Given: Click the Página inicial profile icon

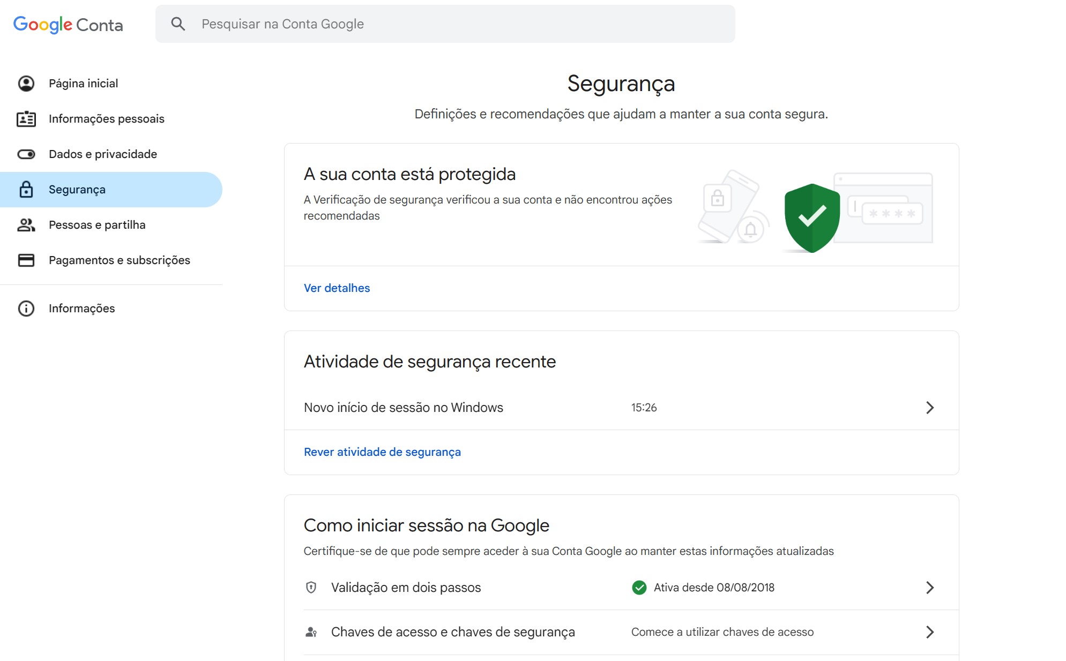Looking at the screenshot, I should tap(26, 84).
